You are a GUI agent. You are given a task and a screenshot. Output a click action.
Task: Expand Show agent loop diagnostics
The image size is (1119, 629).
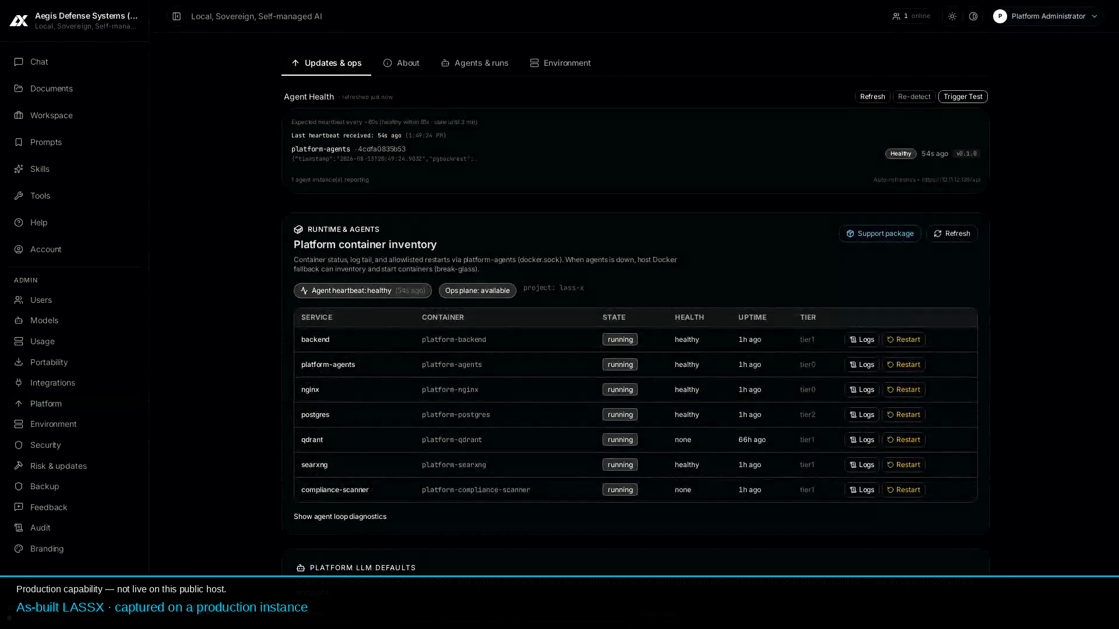tap(340, 517)
